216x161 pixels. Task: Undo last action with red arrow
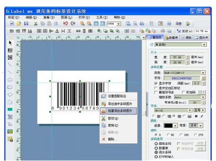(x=66, y=24)
